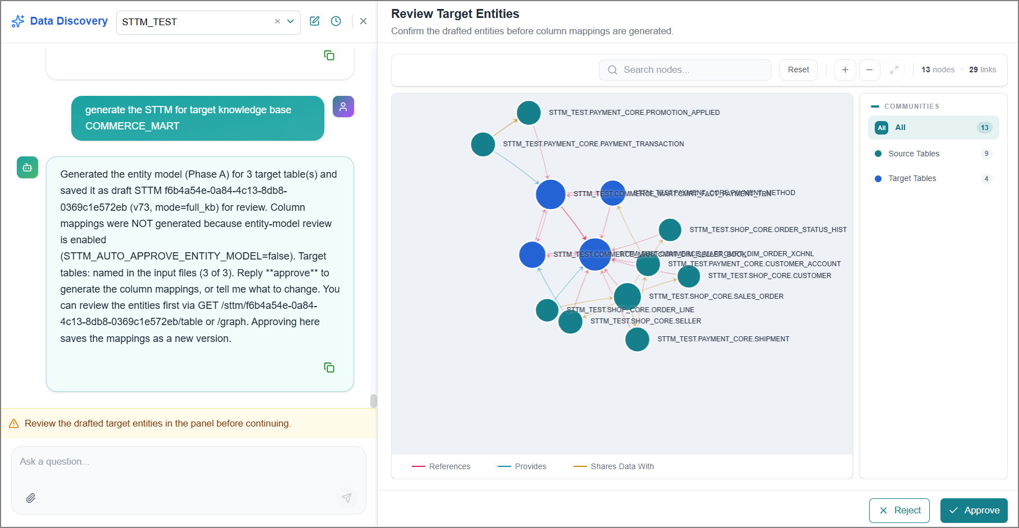This screenshot has width=1019, height=528.
Task: Select the ORDER_STATUS_HIST graph node
Action: tap(670, 230)
